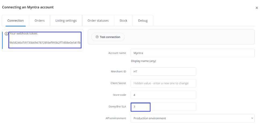Screen dimensions: 276x130
Task: Go to the Listing settings tab
Action: tap(66, 21)
